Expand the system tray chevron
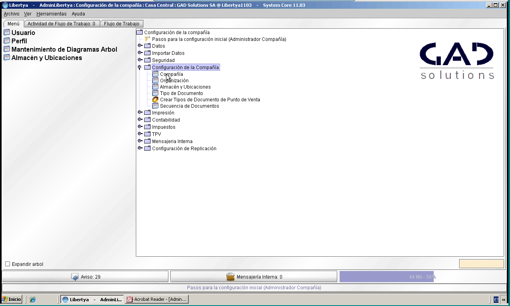The height and width of the screenshot is (306, 510). [x=504, y=299]
